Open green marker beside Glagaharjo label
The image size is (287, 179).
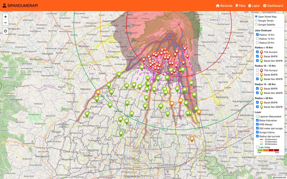tap(191, 83)
